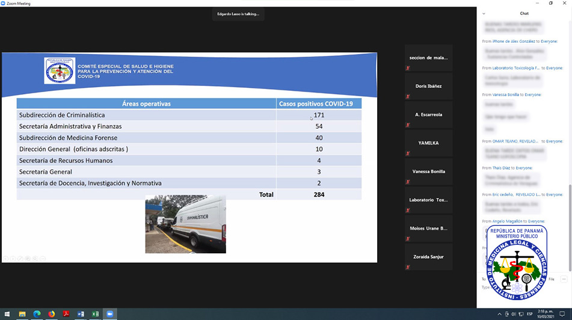The width and height of the screenshot is (572, 320).
Task: Select the Vanessa Bonilla participant video tile
Action: 429,171
